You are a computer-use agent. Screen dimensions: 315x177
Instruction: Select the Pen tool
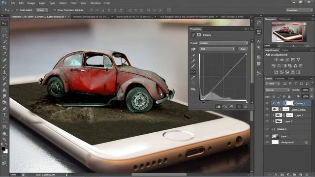tap(4, 109)
